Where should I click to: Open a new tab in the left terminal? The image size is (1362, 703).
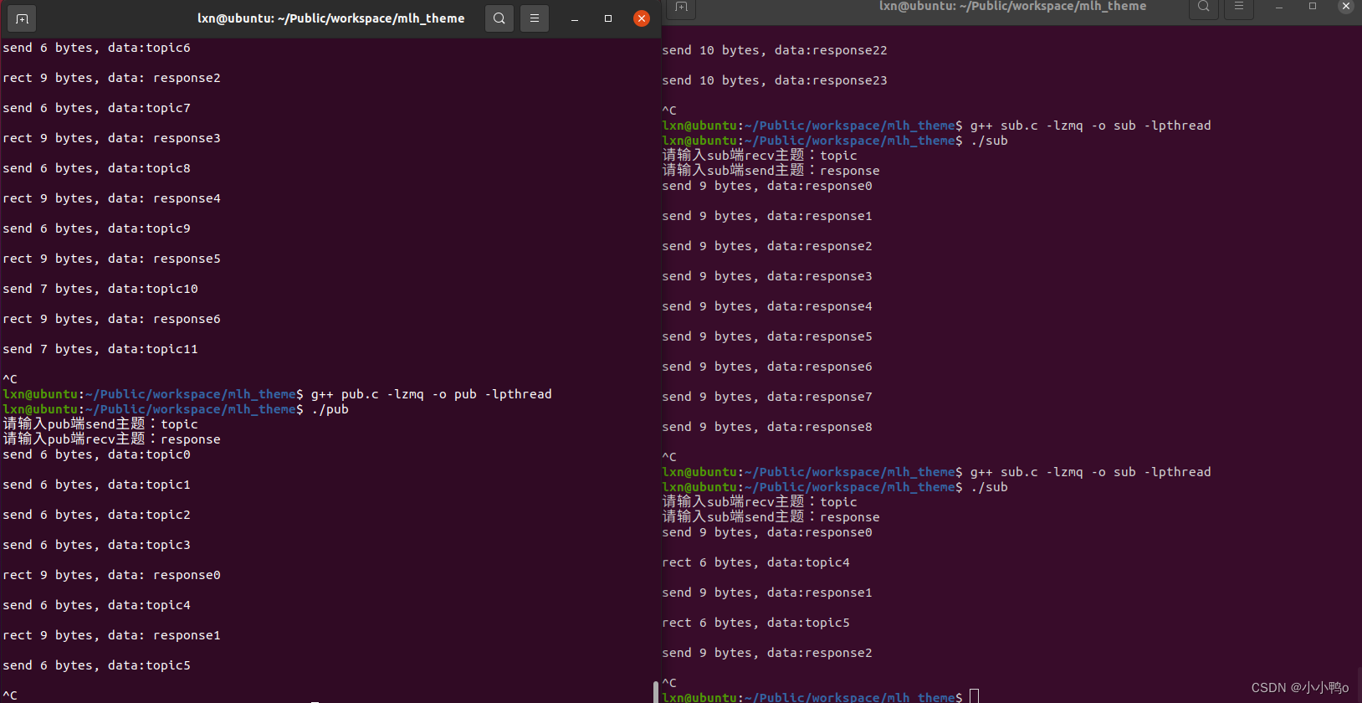pyautogui.click(x=22, y=18)
